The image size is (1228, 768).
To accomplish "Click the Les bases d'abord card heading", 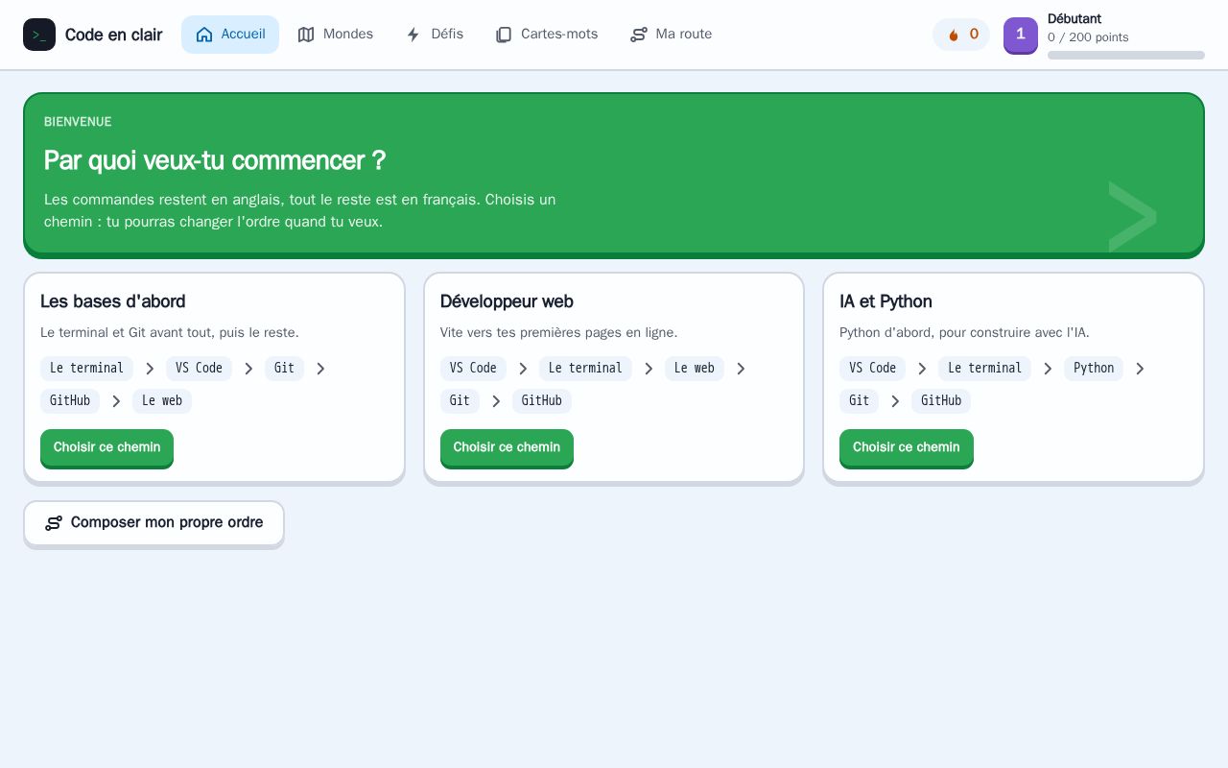I will [x=113, y=301].
